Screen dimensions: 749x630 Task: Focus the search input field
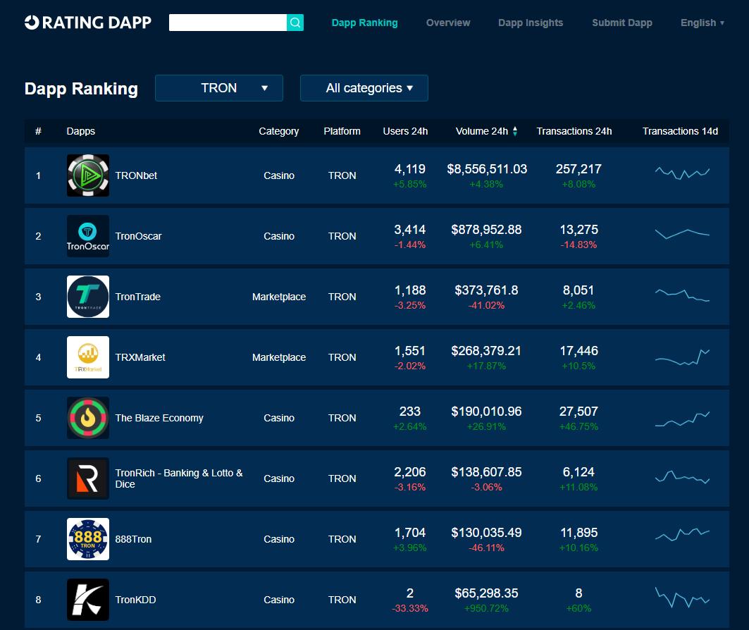click(228, 23)
